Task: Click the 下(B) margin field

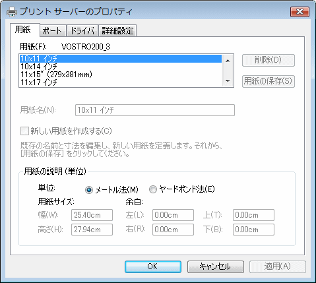Action: coord(253,230)
